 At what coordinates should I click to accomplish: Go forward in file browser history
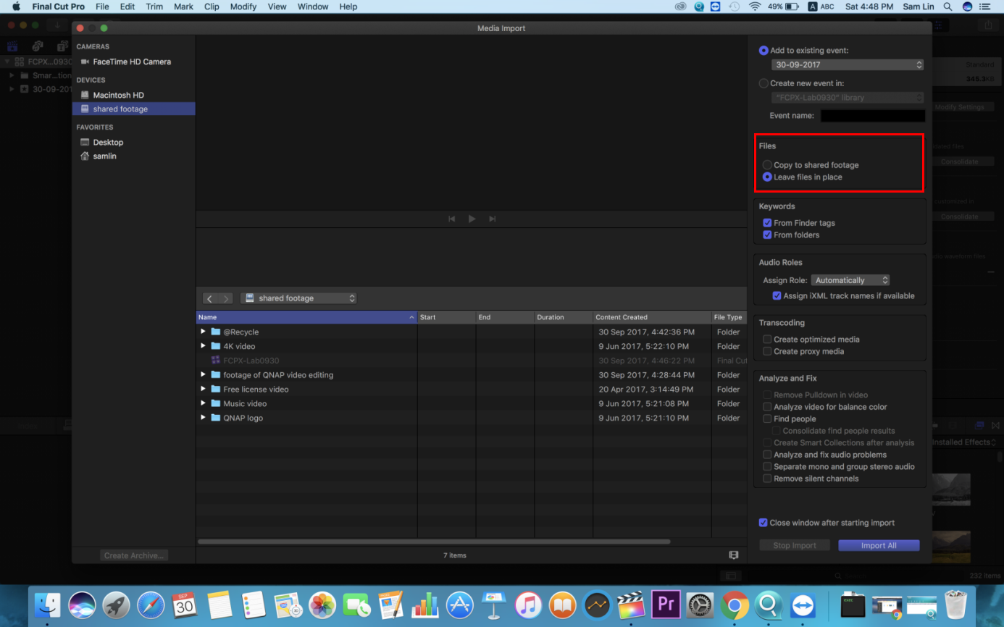226,298
